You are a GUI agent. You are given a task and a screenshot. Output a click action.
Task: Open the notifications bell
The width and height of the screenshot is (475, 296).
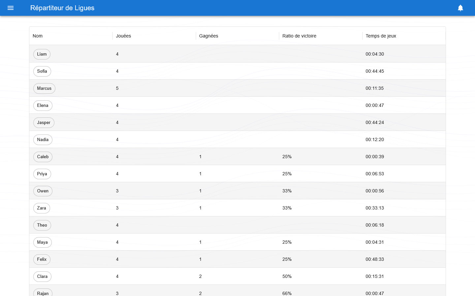point(460,8)
